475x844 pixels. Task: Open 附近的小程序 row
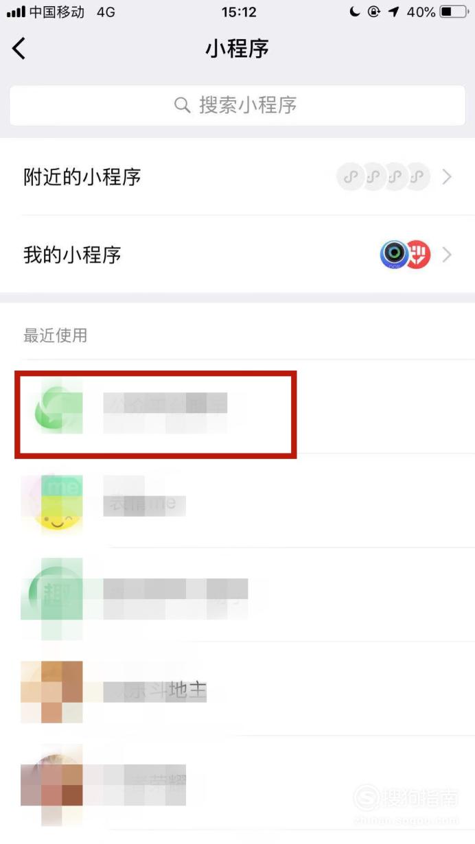click(x=237, y=176)
